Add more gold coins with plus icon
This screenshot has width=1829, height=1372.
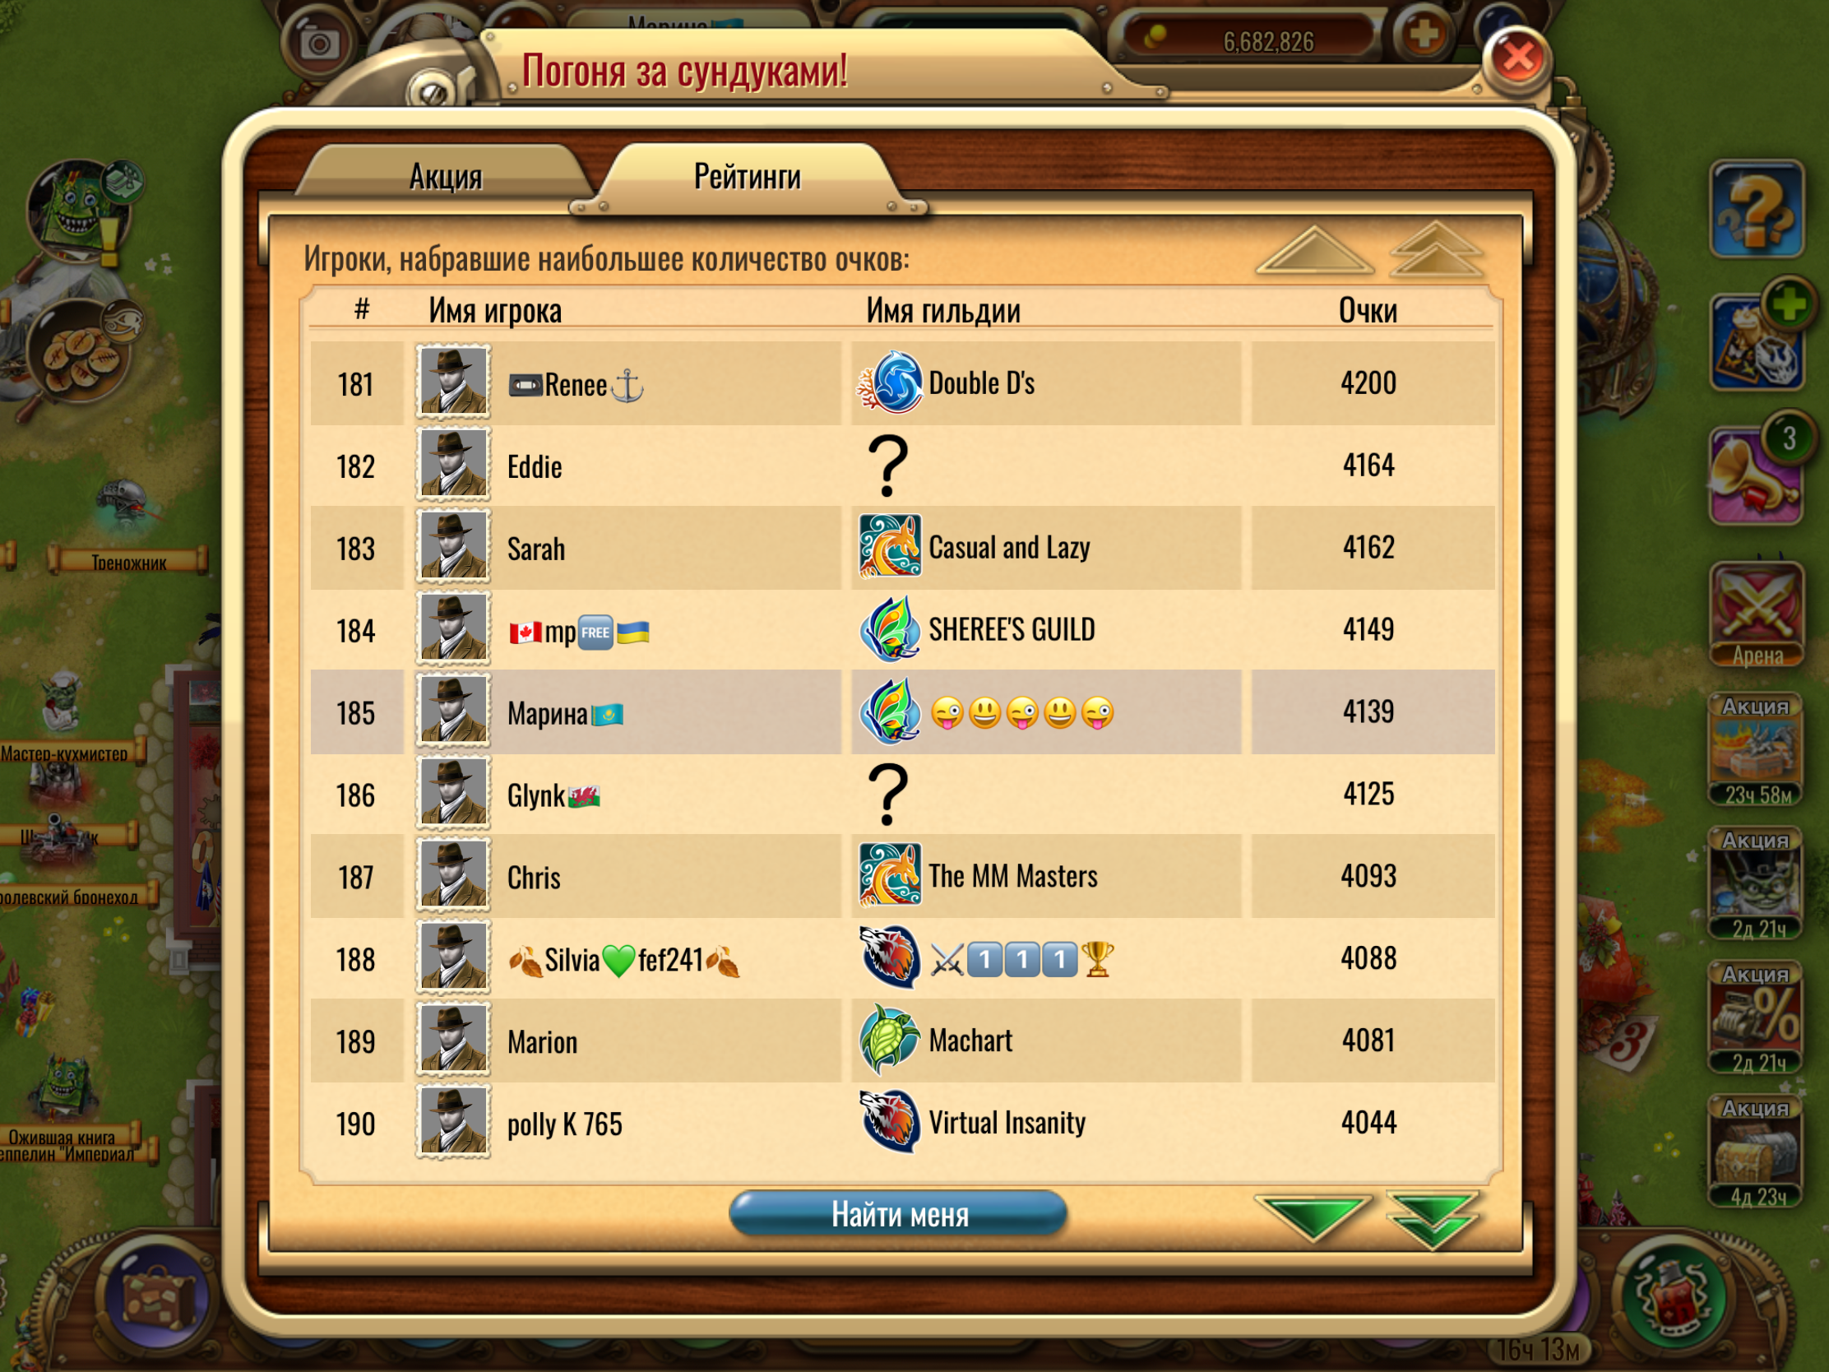coord(1422,35)
